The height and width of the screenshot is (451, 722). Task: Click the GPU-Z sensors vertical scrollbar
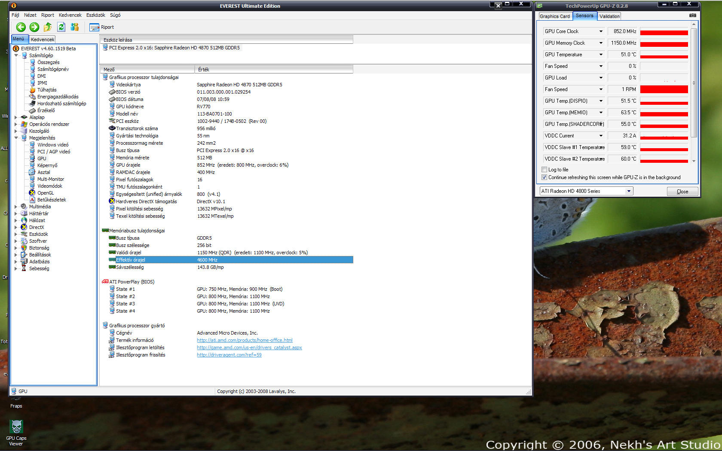tap(694, 83)
